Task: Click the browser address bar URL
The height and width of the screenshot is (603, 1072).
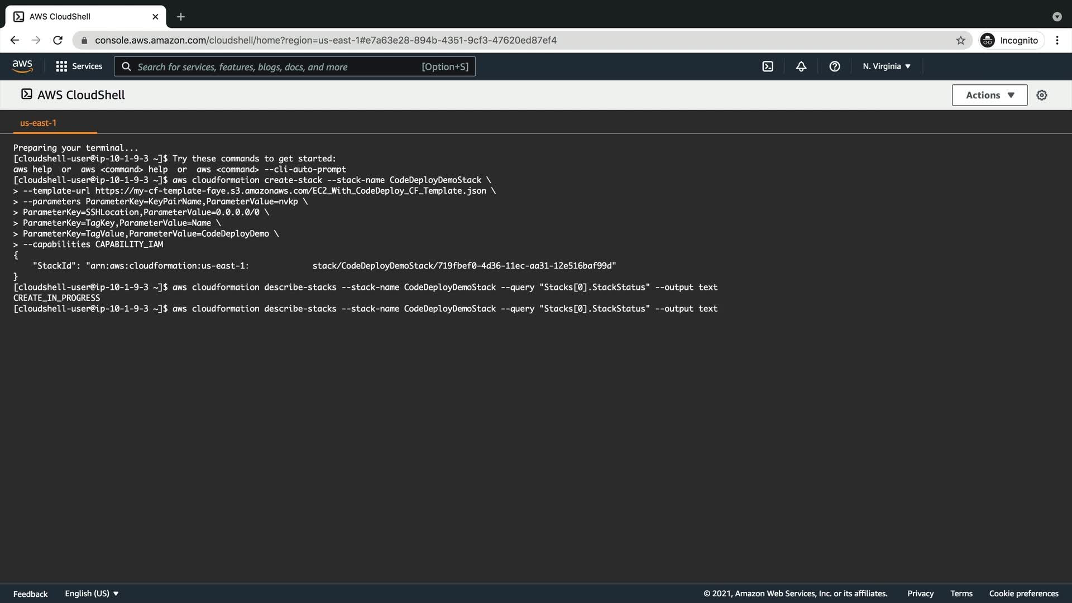Action: pos(326,40)
